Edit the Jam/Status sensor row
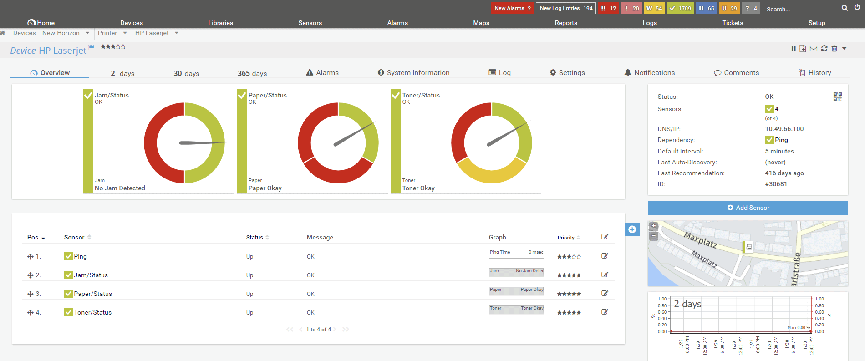865x361 pixels. pyautogui.click(x=605, y=275)
